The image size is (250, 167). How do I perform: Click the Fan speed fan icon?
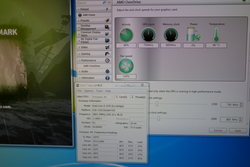[x=126, y=66]
